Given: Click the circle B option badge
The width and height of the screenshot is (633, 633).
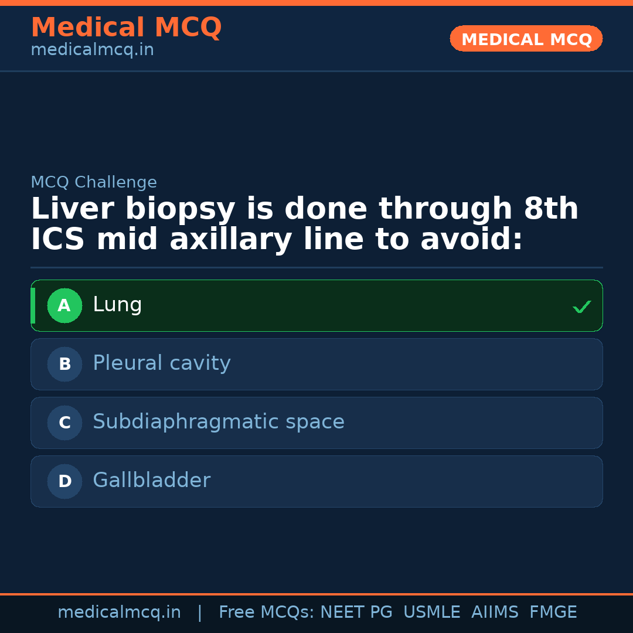Looking at the screenshot, I should tap(64, 364).
